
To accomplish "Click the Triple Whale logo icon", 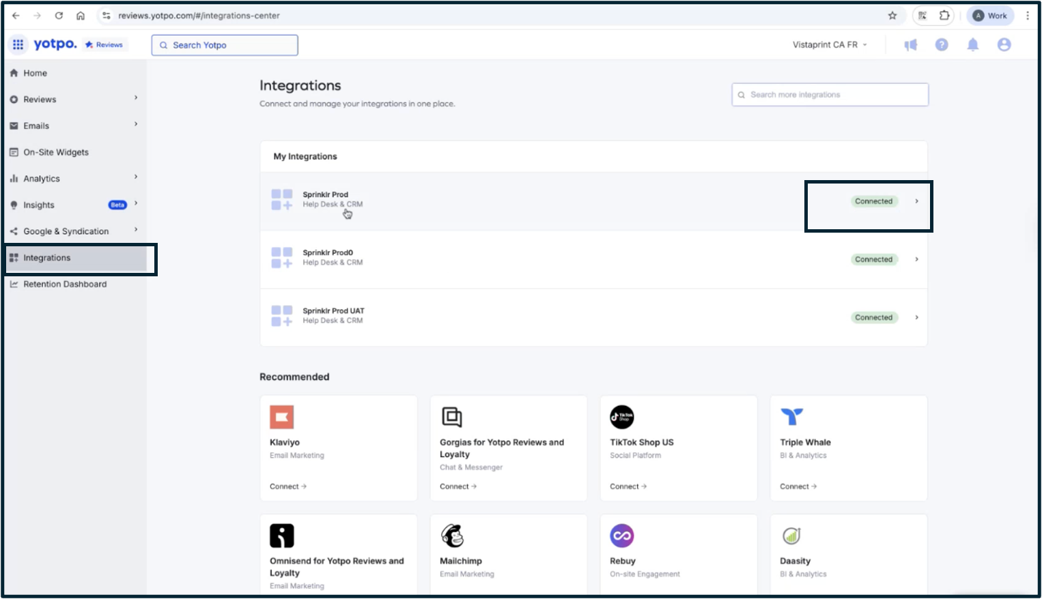I will (x=792, y=417).
